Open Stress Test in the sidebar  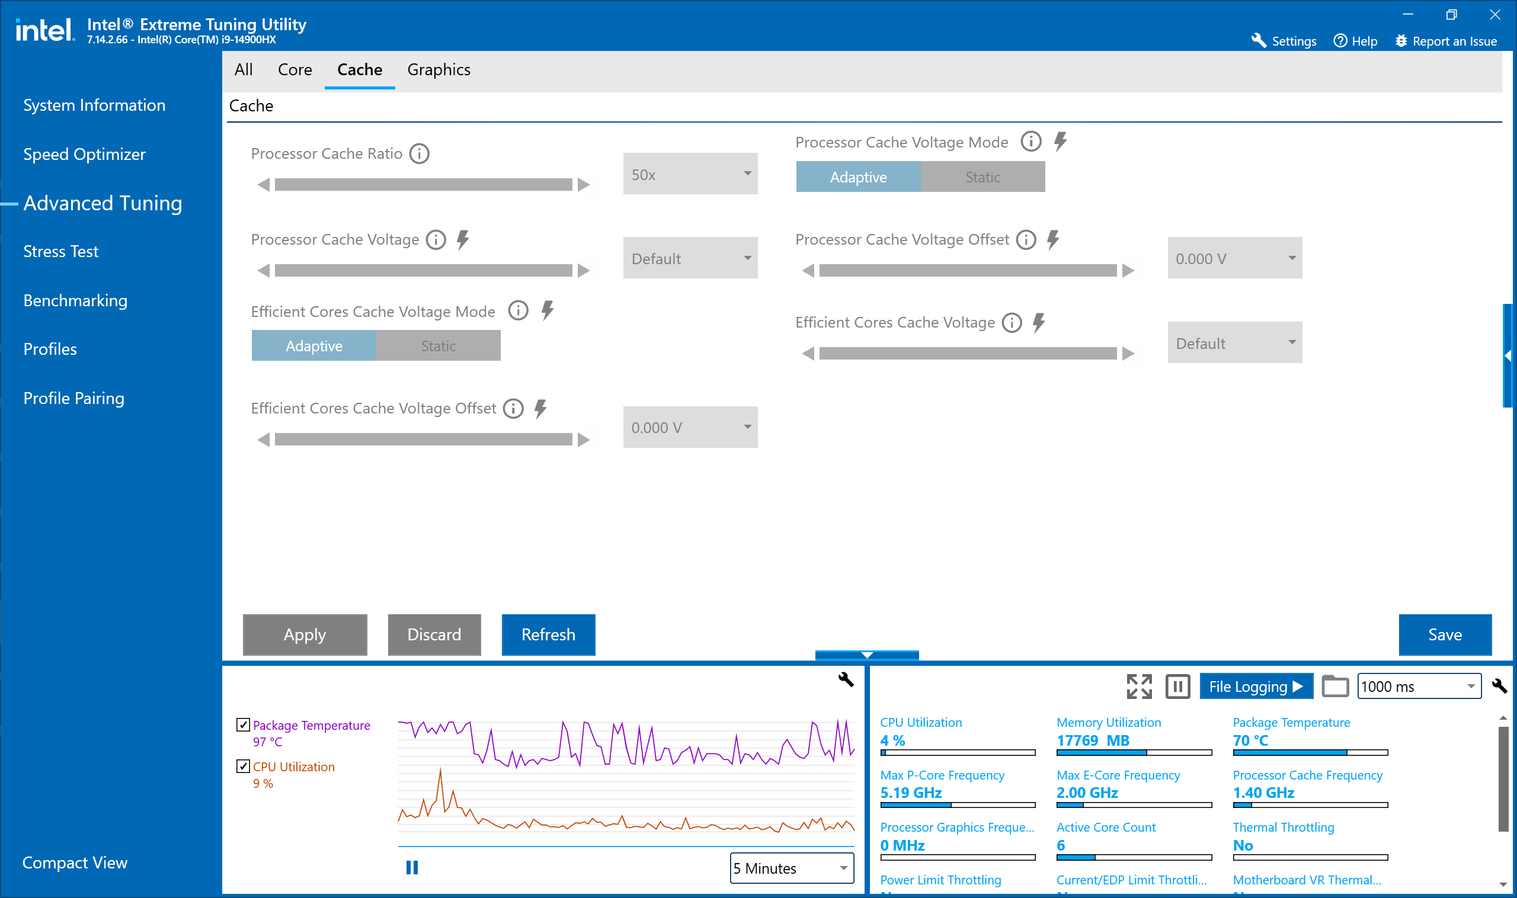click(60, 251)
